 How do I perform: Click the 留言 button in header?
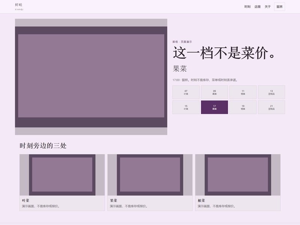[279, 7]
